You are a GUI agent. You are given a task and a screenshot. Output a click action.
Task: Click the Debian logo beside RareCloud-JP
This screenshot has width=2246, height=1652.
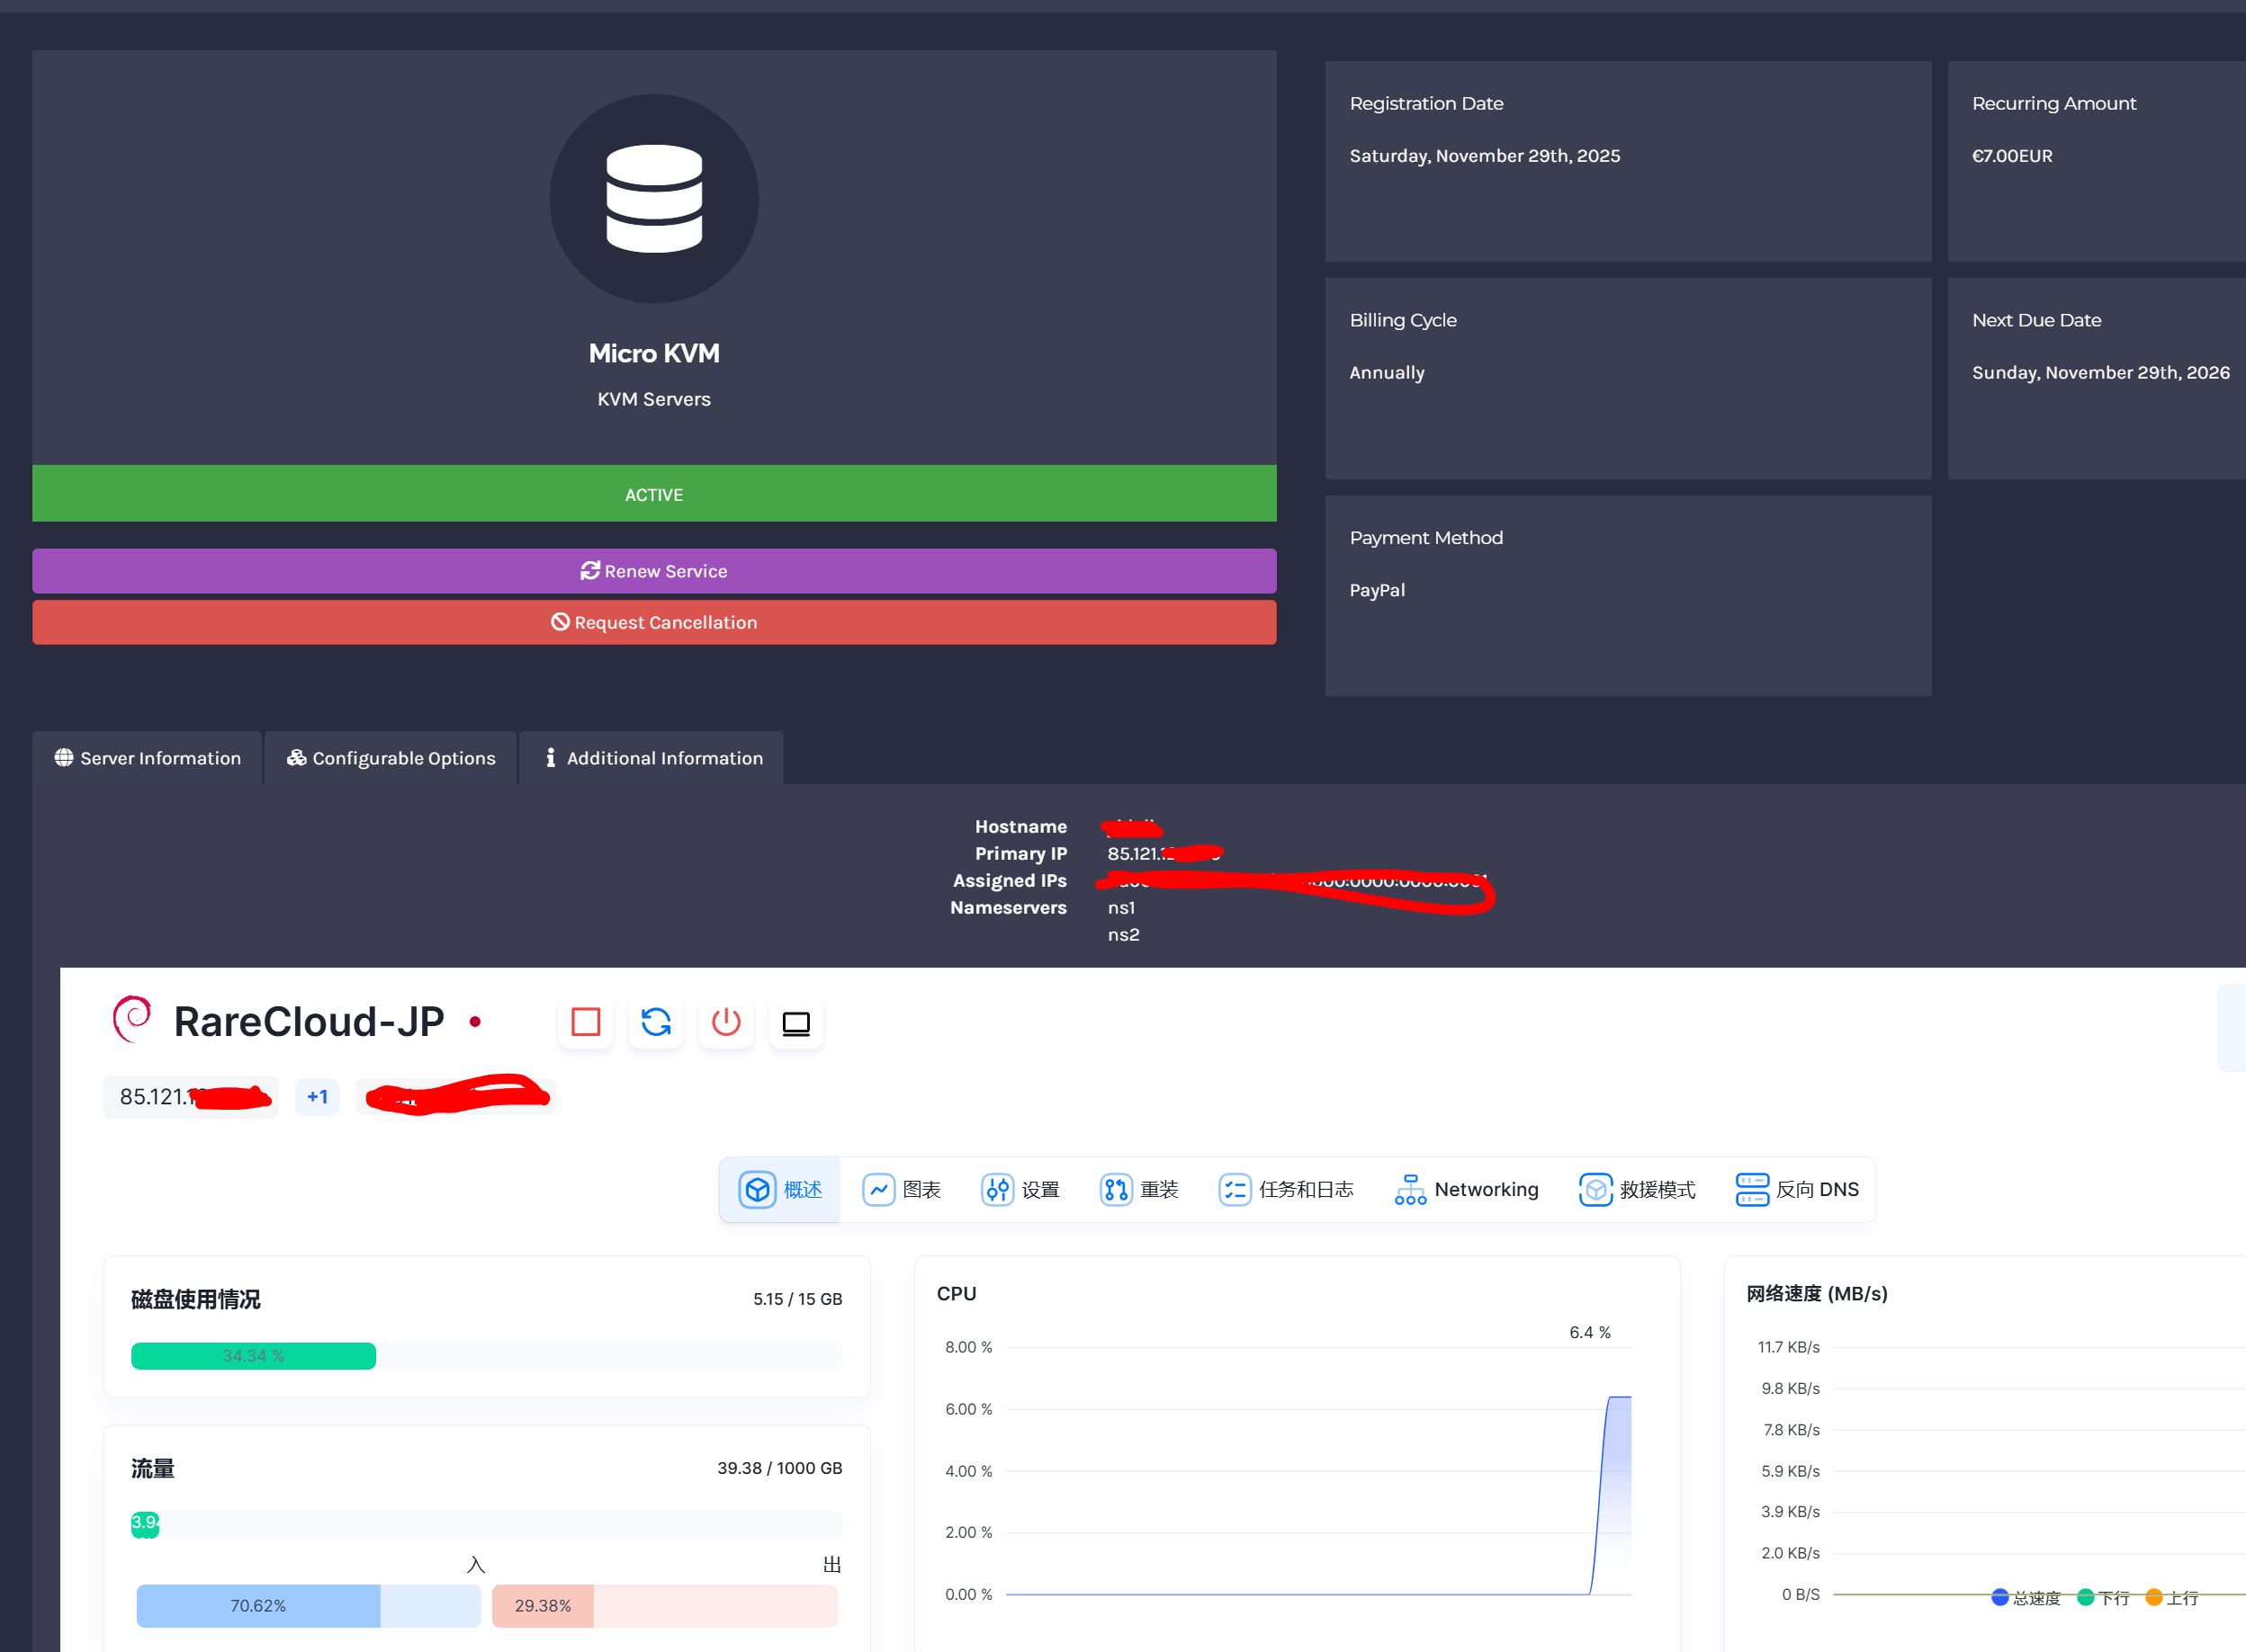[132, 1019]
